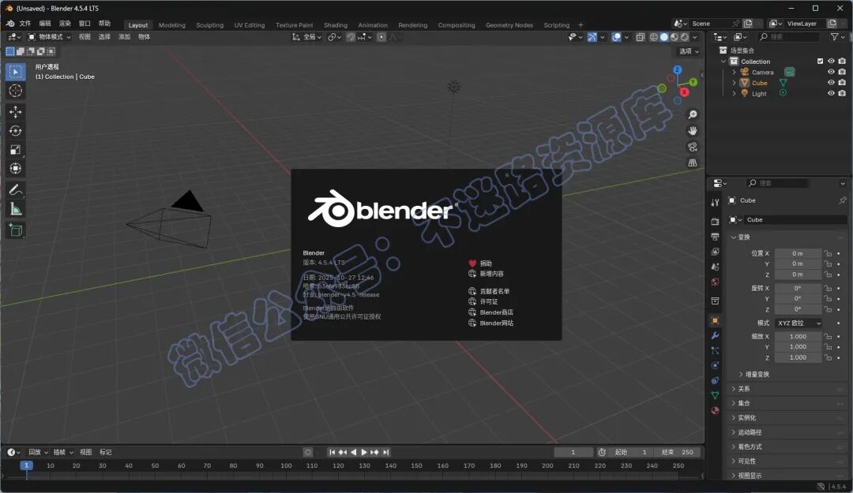Toggle Collection visibility eye icon

(831, 62)
